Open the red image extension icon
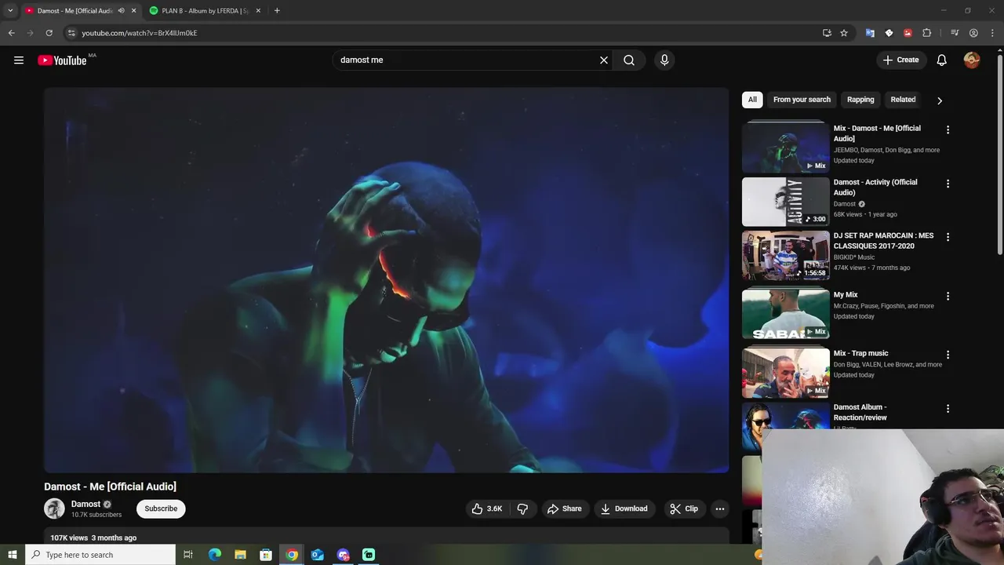 click(x=908, y=33)
